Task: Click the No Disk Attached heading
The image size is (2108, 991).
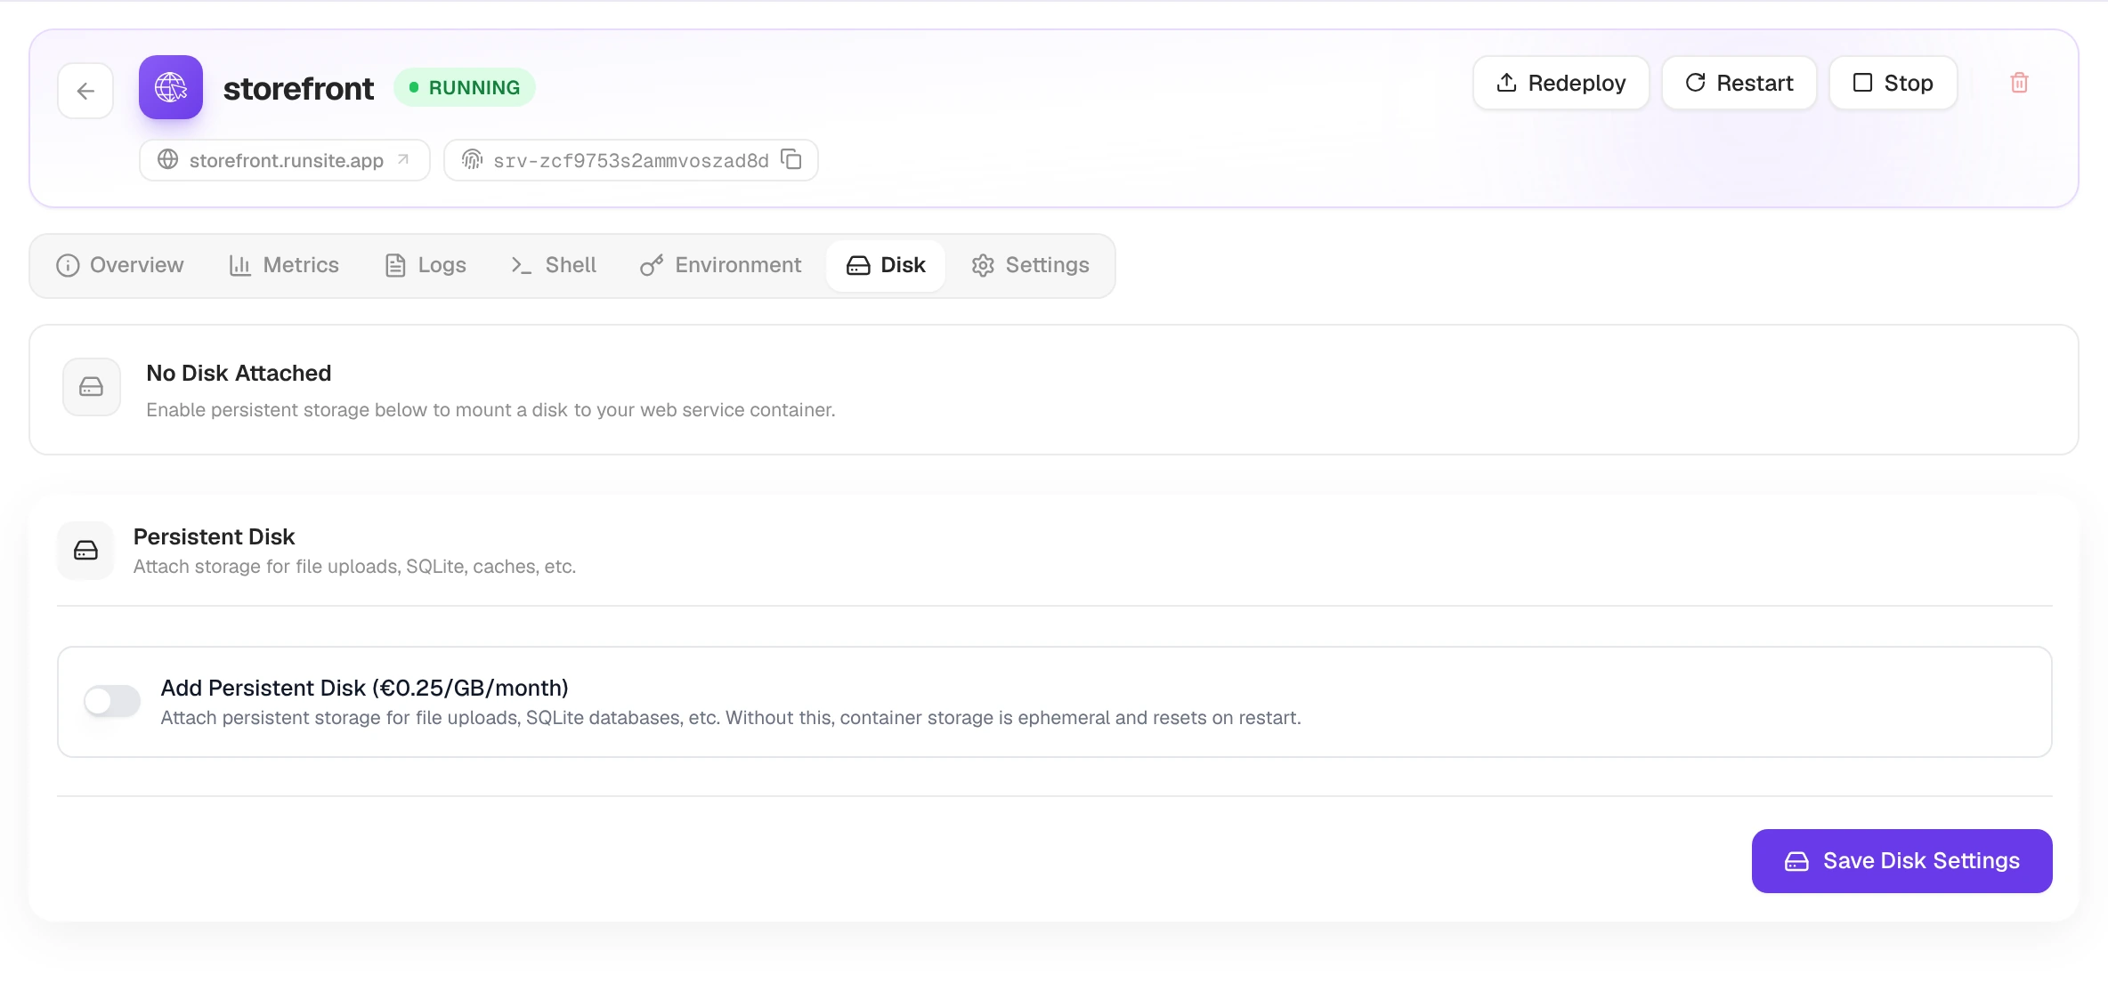Action: tap(239, 373)
